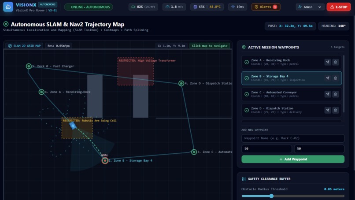Click the first coordinate field showing 50
The width and height of the screenshot is (355, 200).
click(x=267, y=148)
